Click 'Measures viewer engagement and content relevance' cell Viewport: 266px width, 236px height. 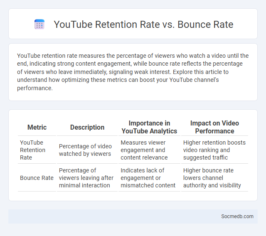tap(149, 150)
